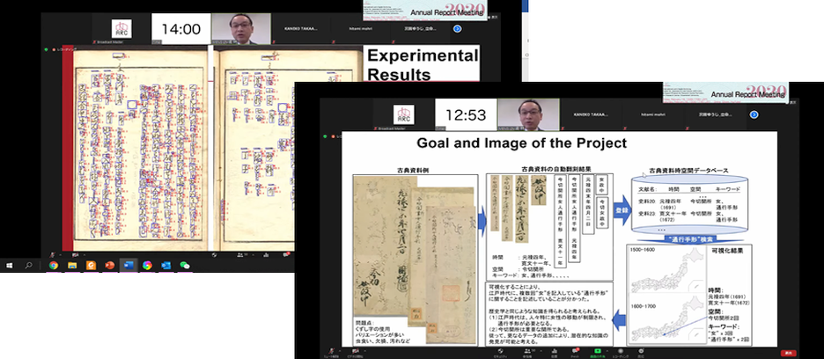Open Reactions in the Goal and Image Zoom window
The width and height of the screenshot is (824, 359).
[641, 352]
